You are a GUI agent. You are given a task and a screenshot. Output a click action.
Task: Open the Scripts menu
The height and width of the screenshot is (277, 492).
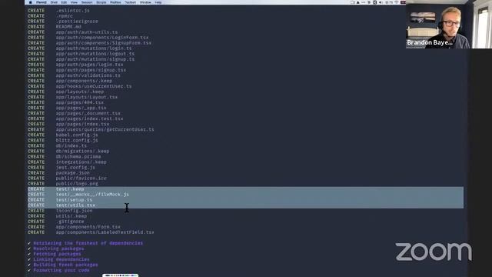(101, 2)
